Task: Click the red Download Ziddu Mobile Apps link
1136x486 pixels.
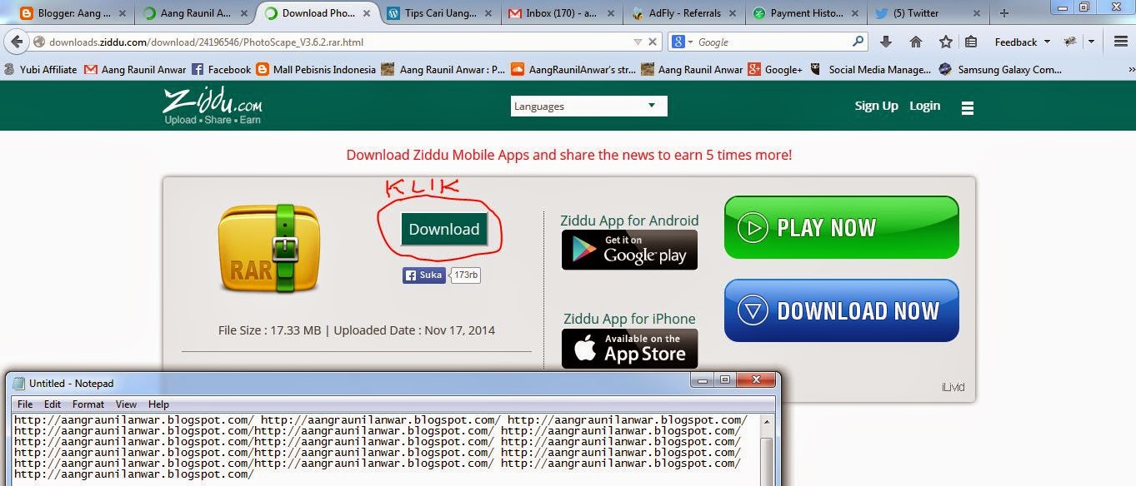Action: pos(569,155)
